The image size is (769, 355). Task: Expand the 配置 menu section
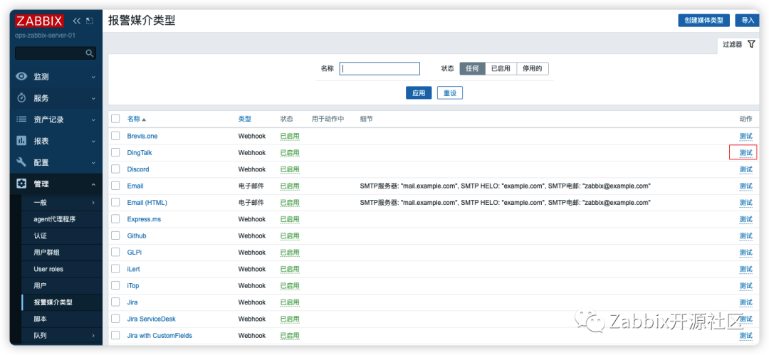(93, 163)
